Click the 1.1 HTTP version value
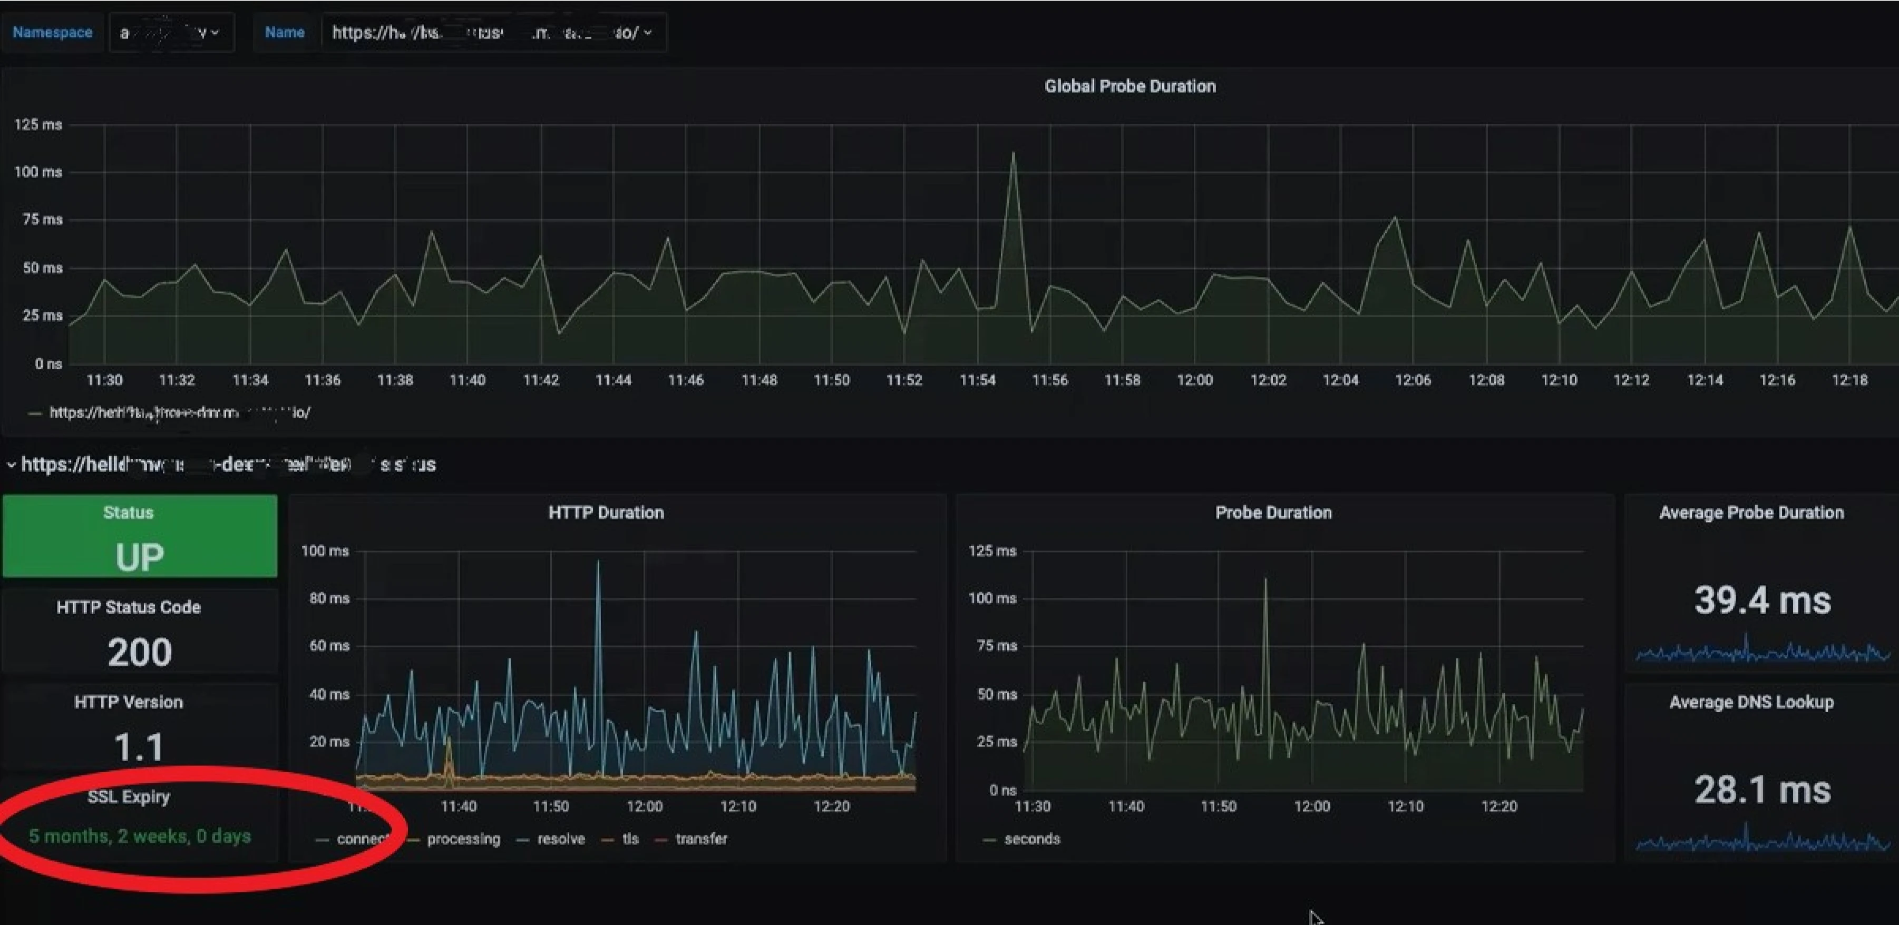 point(139,746)
